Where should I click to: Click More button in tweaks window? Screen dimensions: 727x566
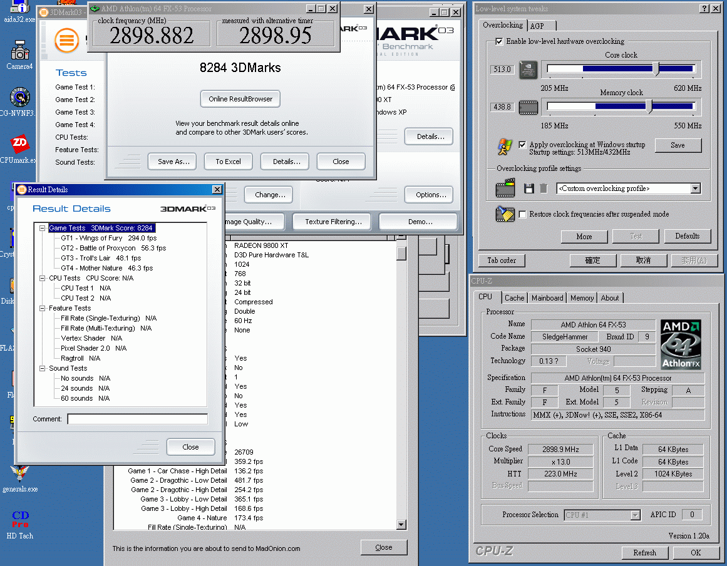[x=584, y=237]
